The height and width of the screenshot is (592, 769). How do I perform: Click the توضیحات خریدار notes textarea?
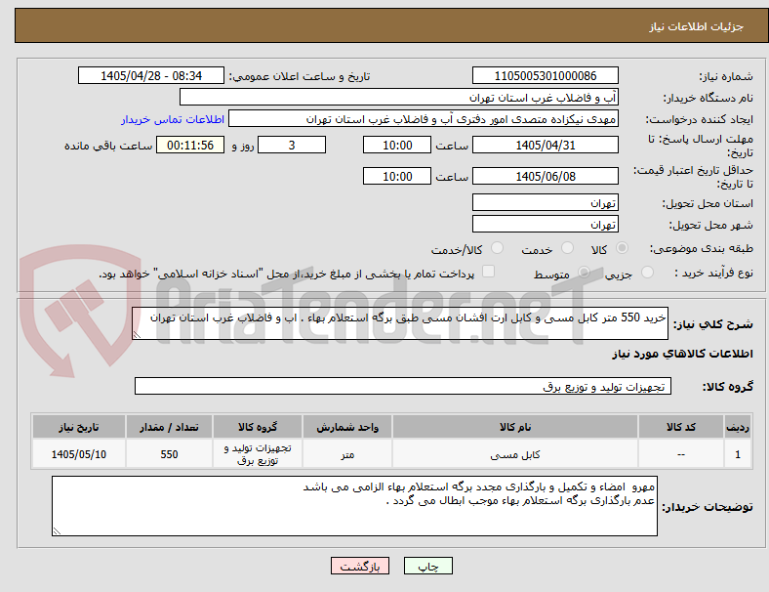point(354,506)
